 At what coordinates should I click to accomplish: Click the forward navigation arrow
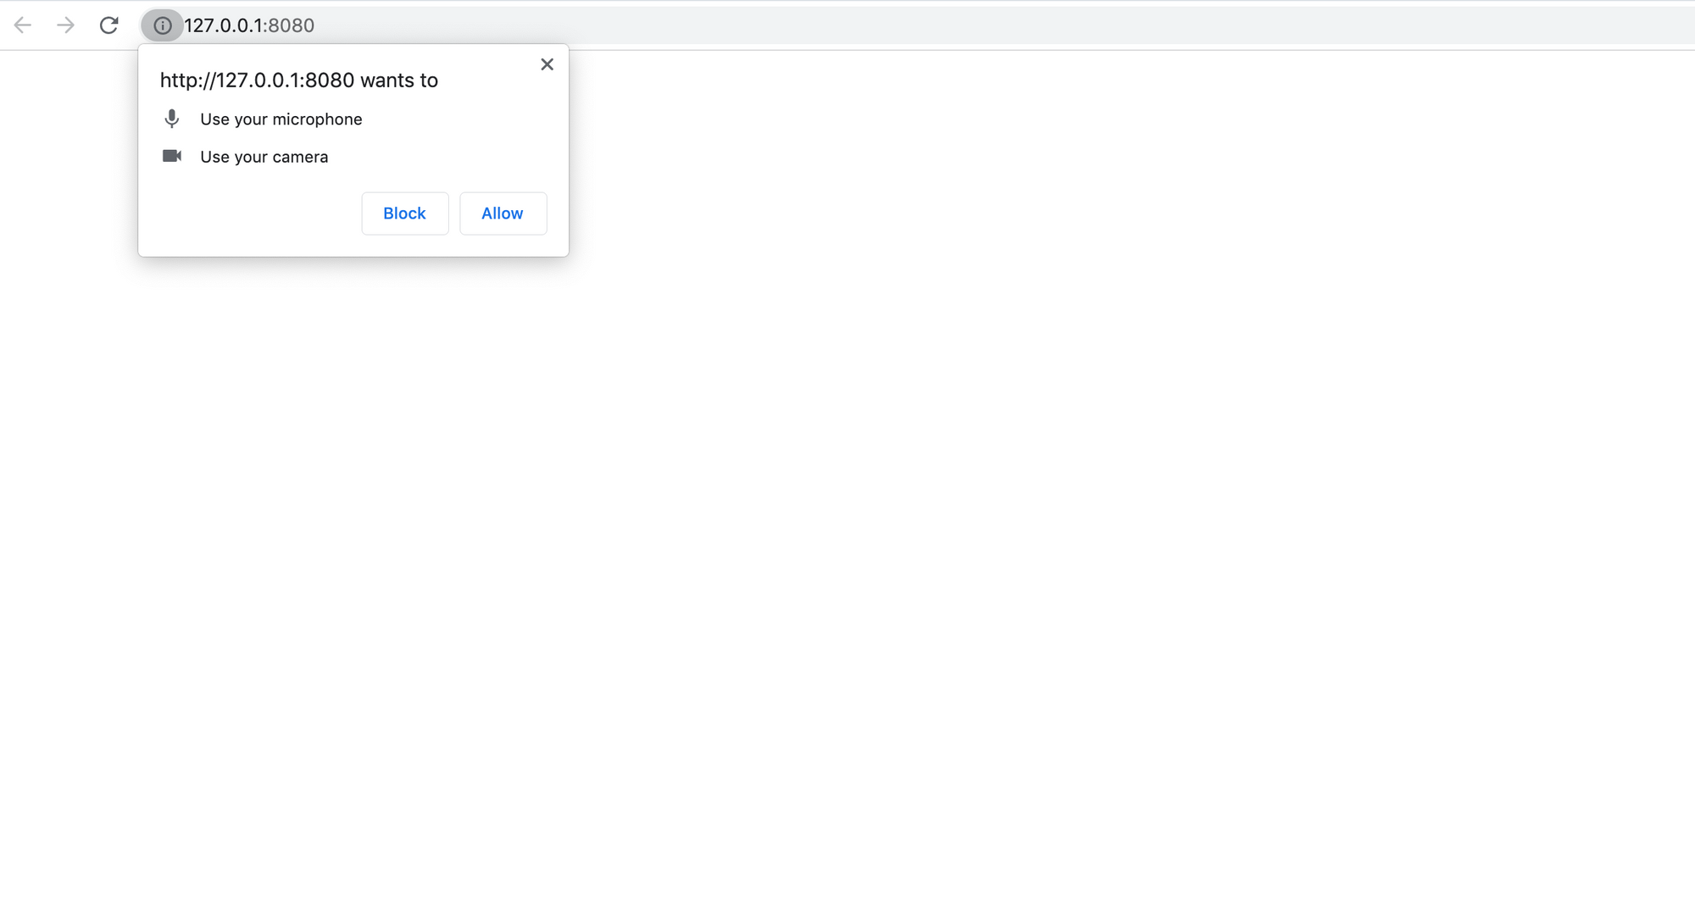point(65,25)
